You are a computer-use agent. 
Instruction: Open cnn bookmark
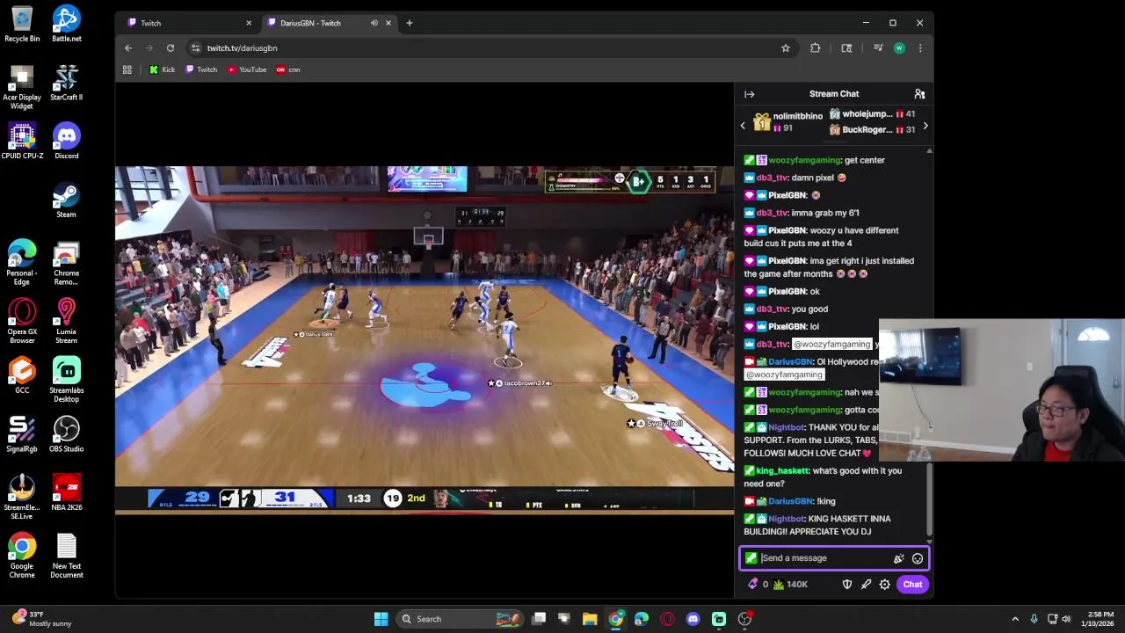(x=288, y=69)
